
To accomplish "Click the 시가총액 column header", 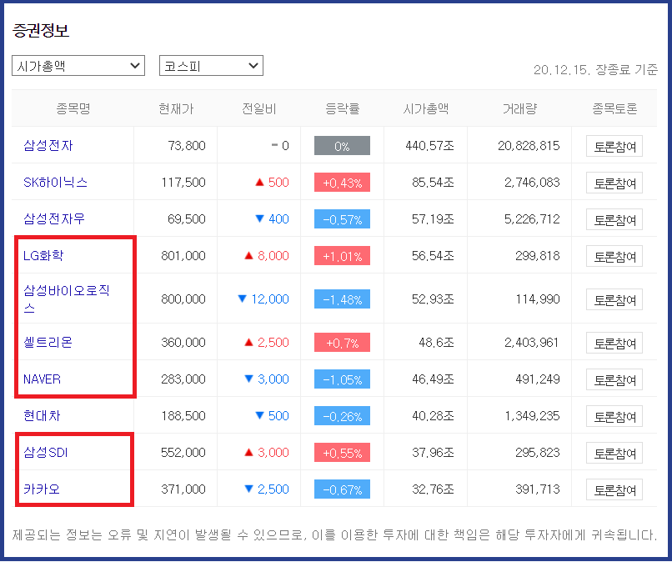I will pyautogui.click(x=425, y=108).
